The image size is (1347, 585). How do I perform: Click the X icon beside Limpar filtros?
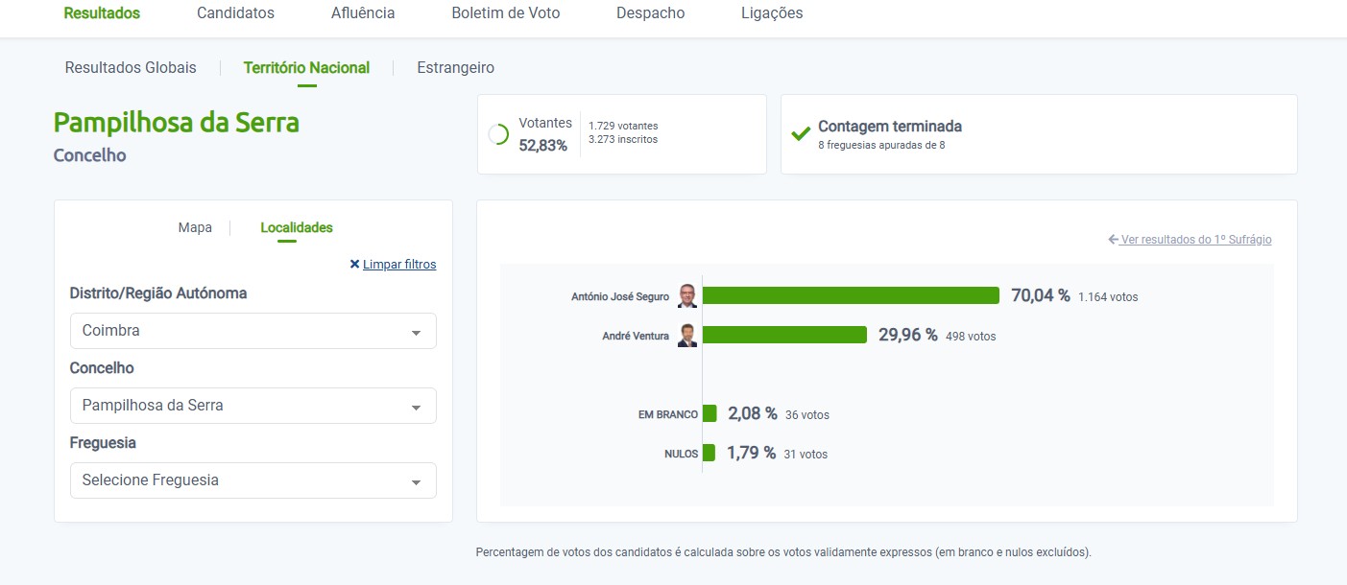coord(354,265)
